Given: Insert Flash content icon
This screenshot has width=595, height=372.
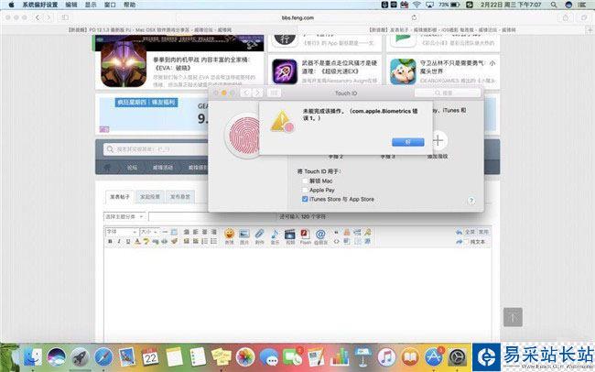Looking at the screenshot, I should pos(306,236).
